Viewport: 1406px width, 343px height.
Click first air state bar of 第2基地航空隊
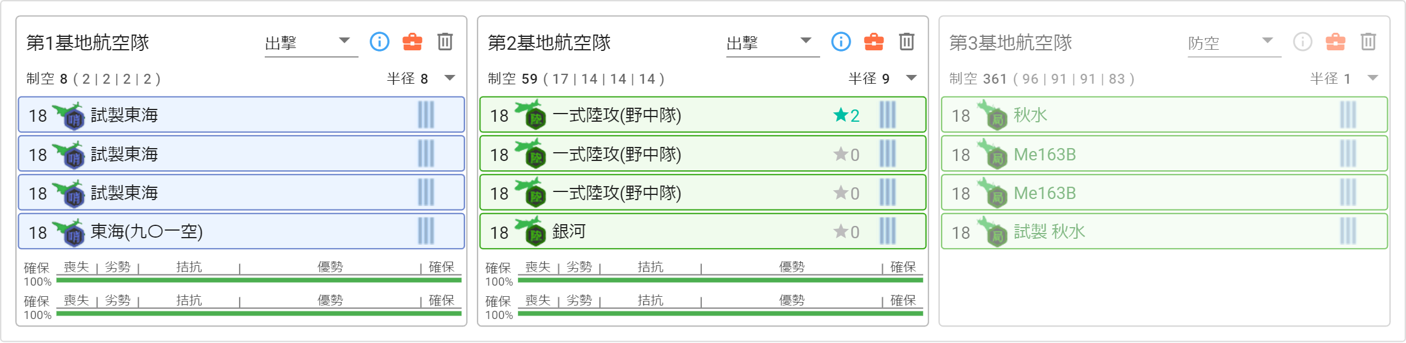click(x=721, y=280)
